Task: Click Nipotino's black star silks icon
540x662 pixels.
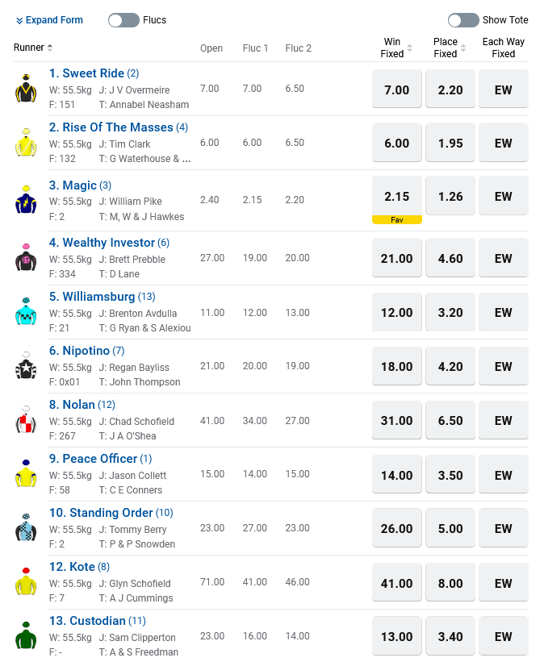Action: point(26,366)
